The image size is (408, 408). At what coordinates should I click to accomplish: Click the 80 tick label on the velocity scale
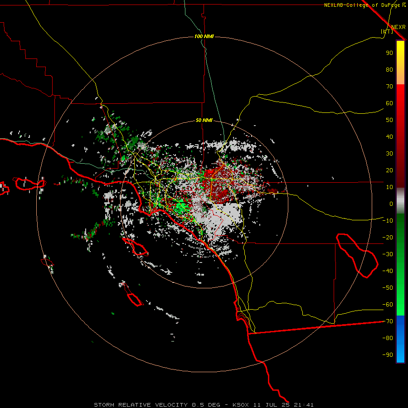(x=389, y=69)
